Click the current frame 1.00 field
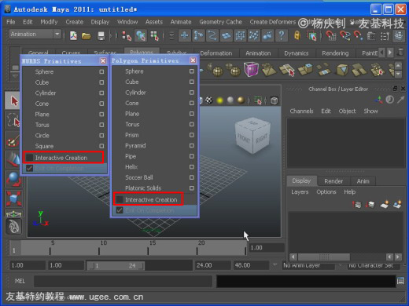 pos(267,248)
